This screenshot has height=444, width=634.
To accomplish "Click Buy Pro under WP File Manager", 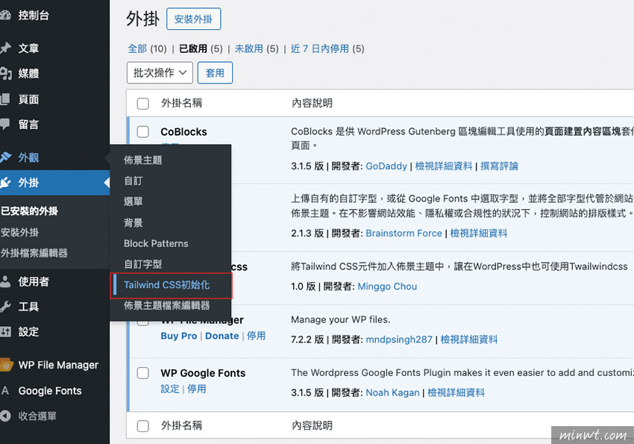I will (x=179, y=336).
